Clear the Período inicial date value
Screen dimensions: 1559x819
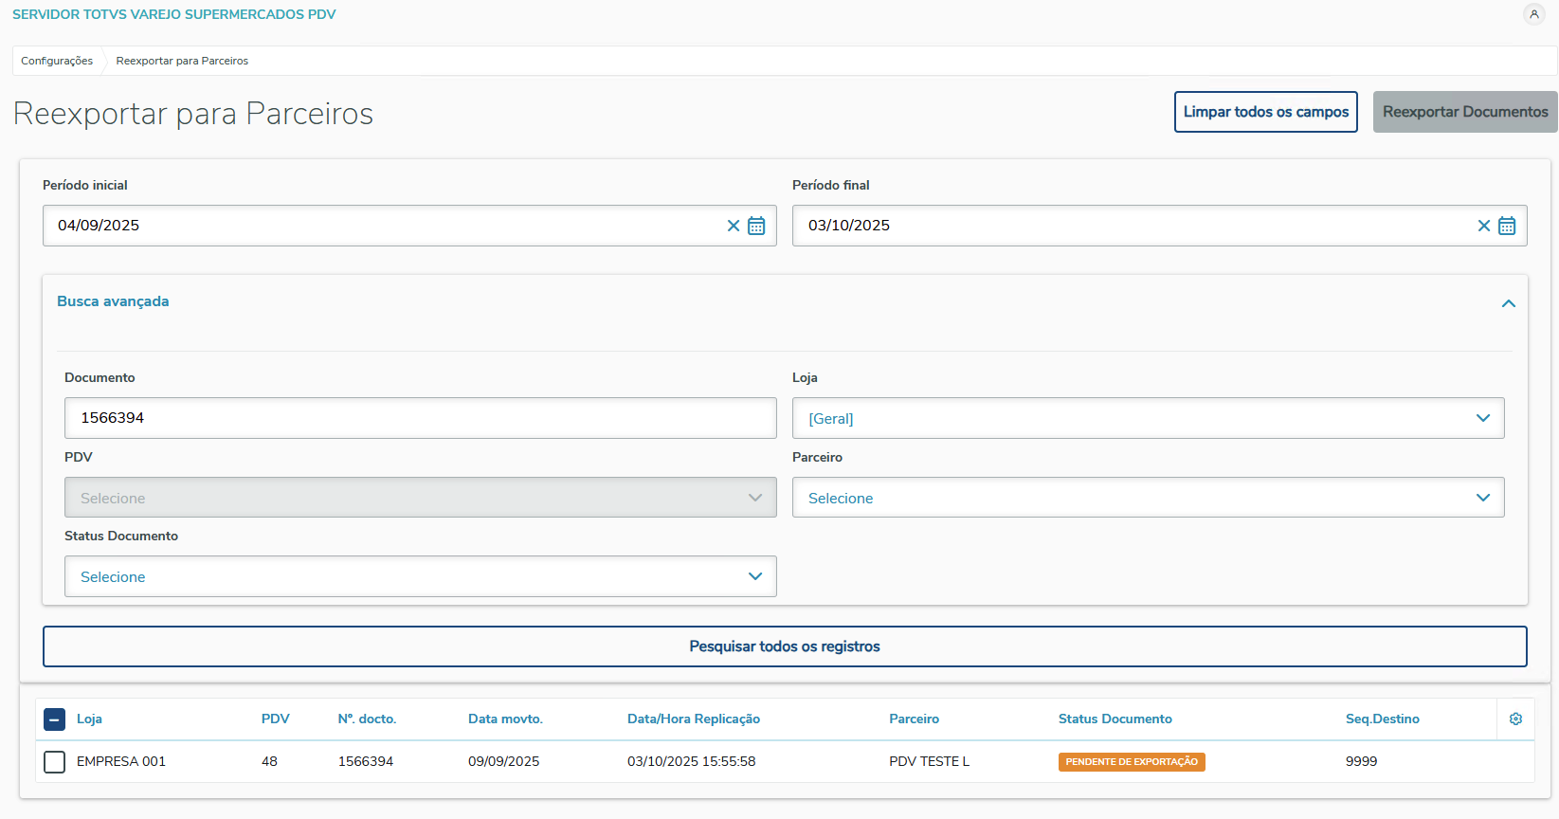point(733,226)
